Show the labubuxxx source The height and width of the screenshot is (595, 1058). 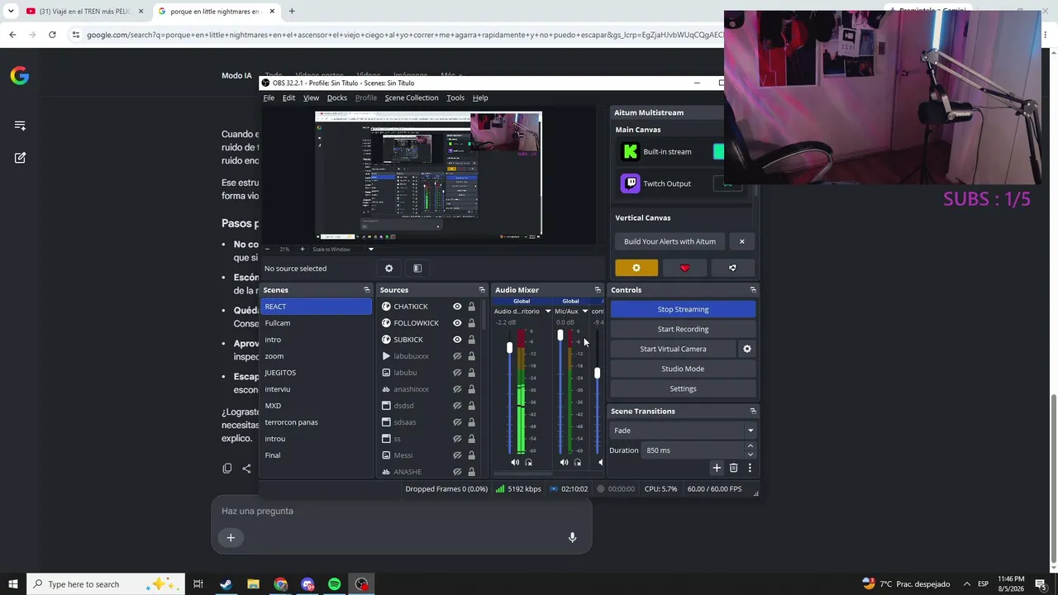(x=457, y=356)
